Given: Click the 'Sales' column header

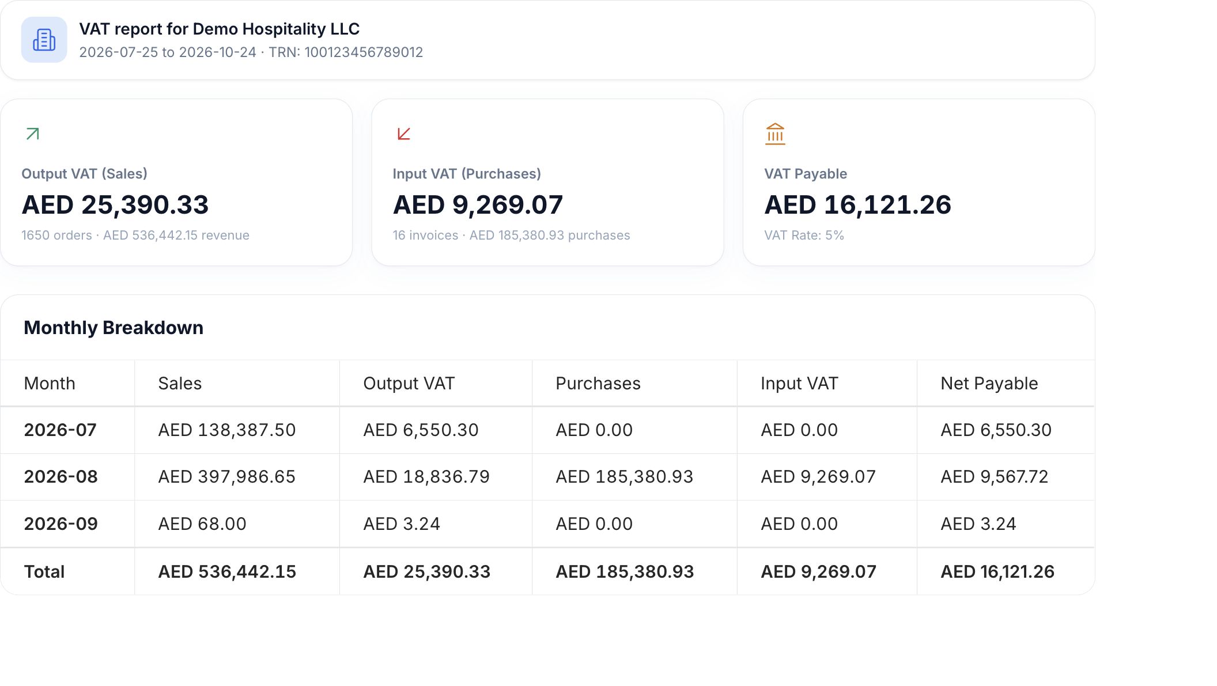Looking at the screenshot, I should 180,384.
